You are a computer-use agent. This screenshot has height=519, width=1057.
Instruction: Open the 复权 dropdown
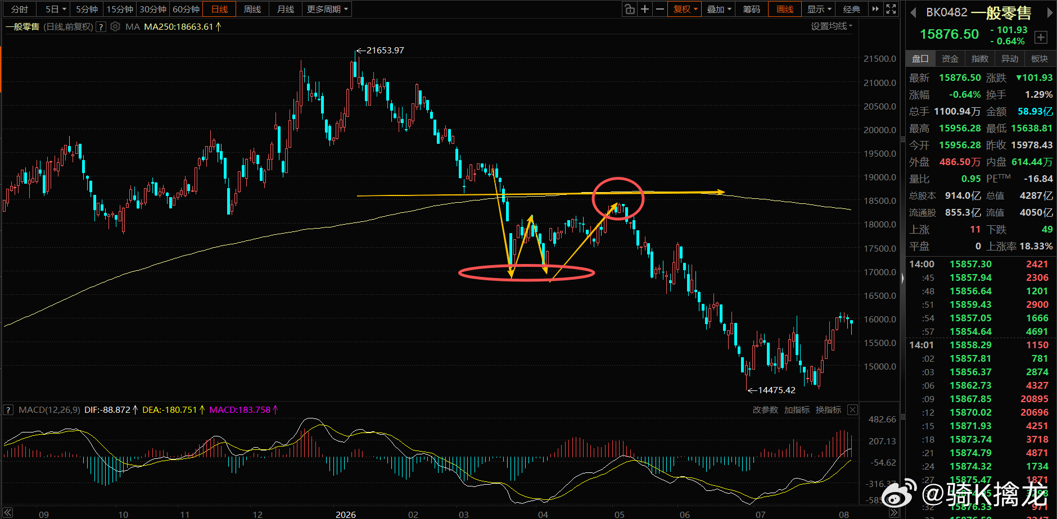[x=685, y=9]
